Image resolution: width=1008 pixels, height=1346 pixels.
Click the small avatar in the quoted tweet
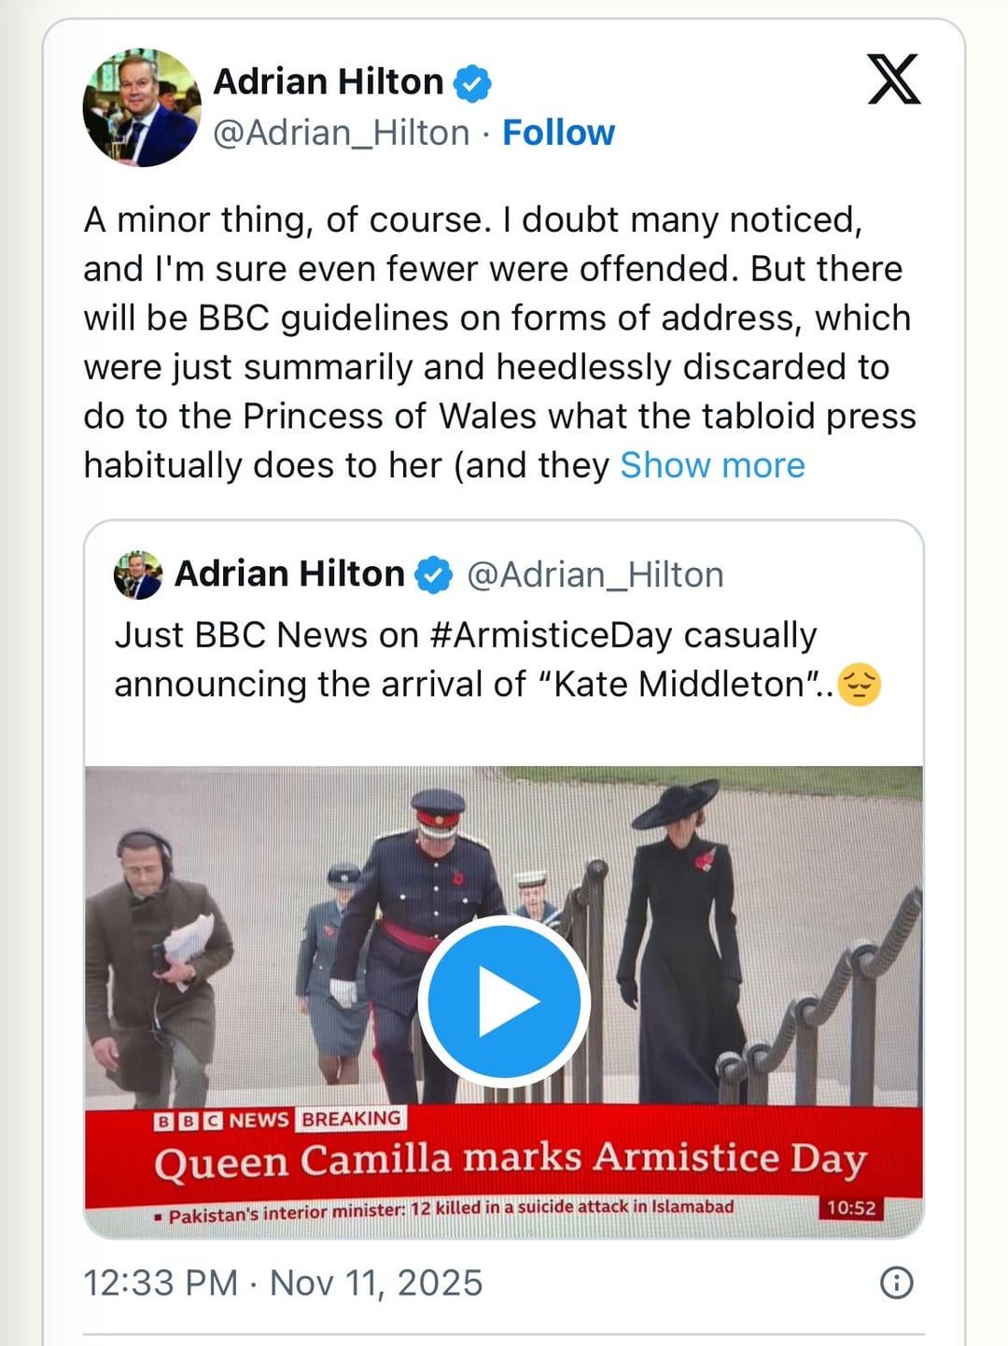pos(138,574)
